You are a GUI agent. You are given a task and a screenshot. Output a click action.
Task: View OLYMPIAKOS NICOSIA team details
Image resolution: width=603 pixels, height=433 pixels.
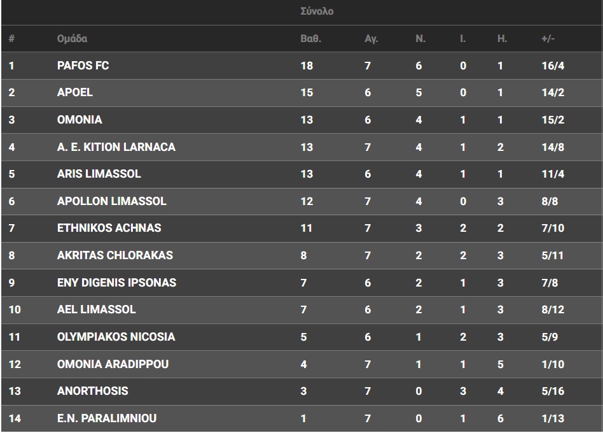pyautogui.click(x=116, y=337)
